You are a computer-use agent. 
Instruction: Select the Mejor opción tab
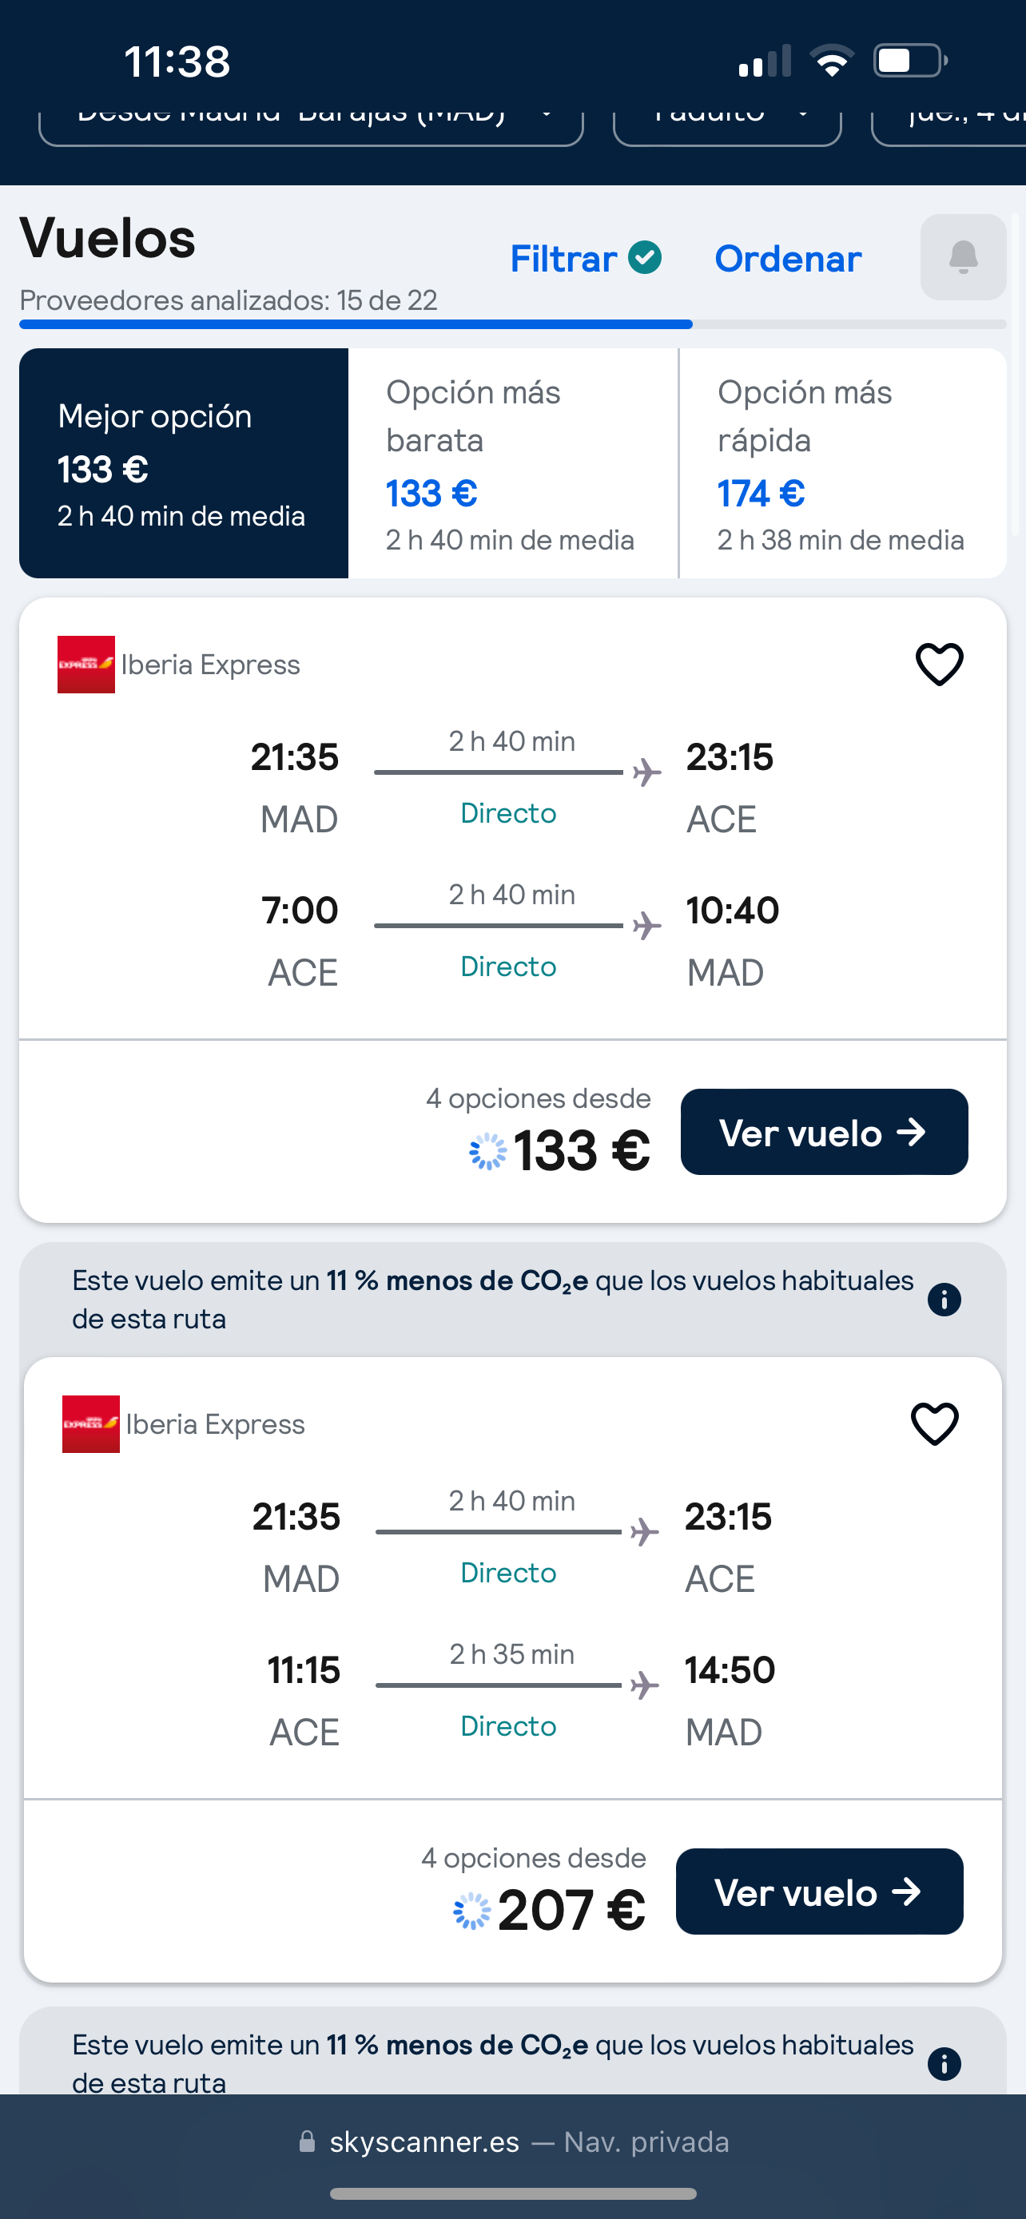point(184,462)
